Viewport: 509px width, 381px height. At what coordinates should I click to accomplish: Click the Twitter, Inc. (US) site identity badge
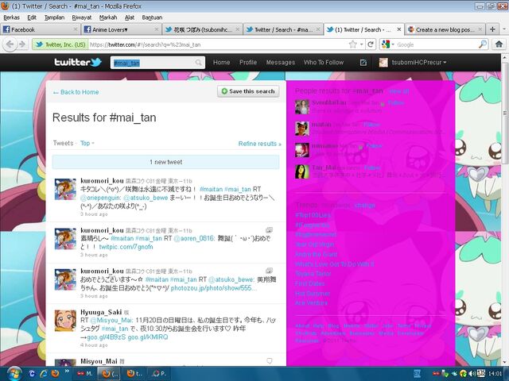(60, 44)
